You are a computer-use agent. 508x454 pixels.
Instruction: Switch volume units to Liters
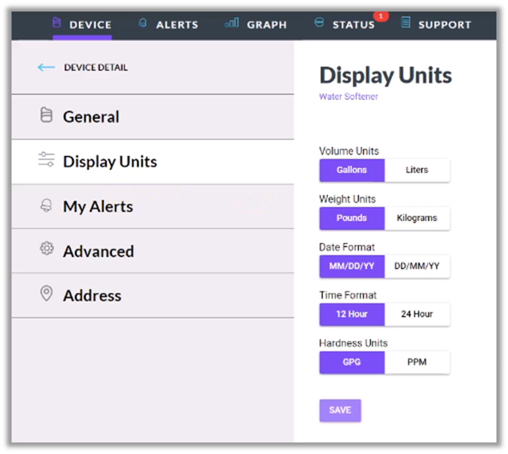[x=417, y=170]
